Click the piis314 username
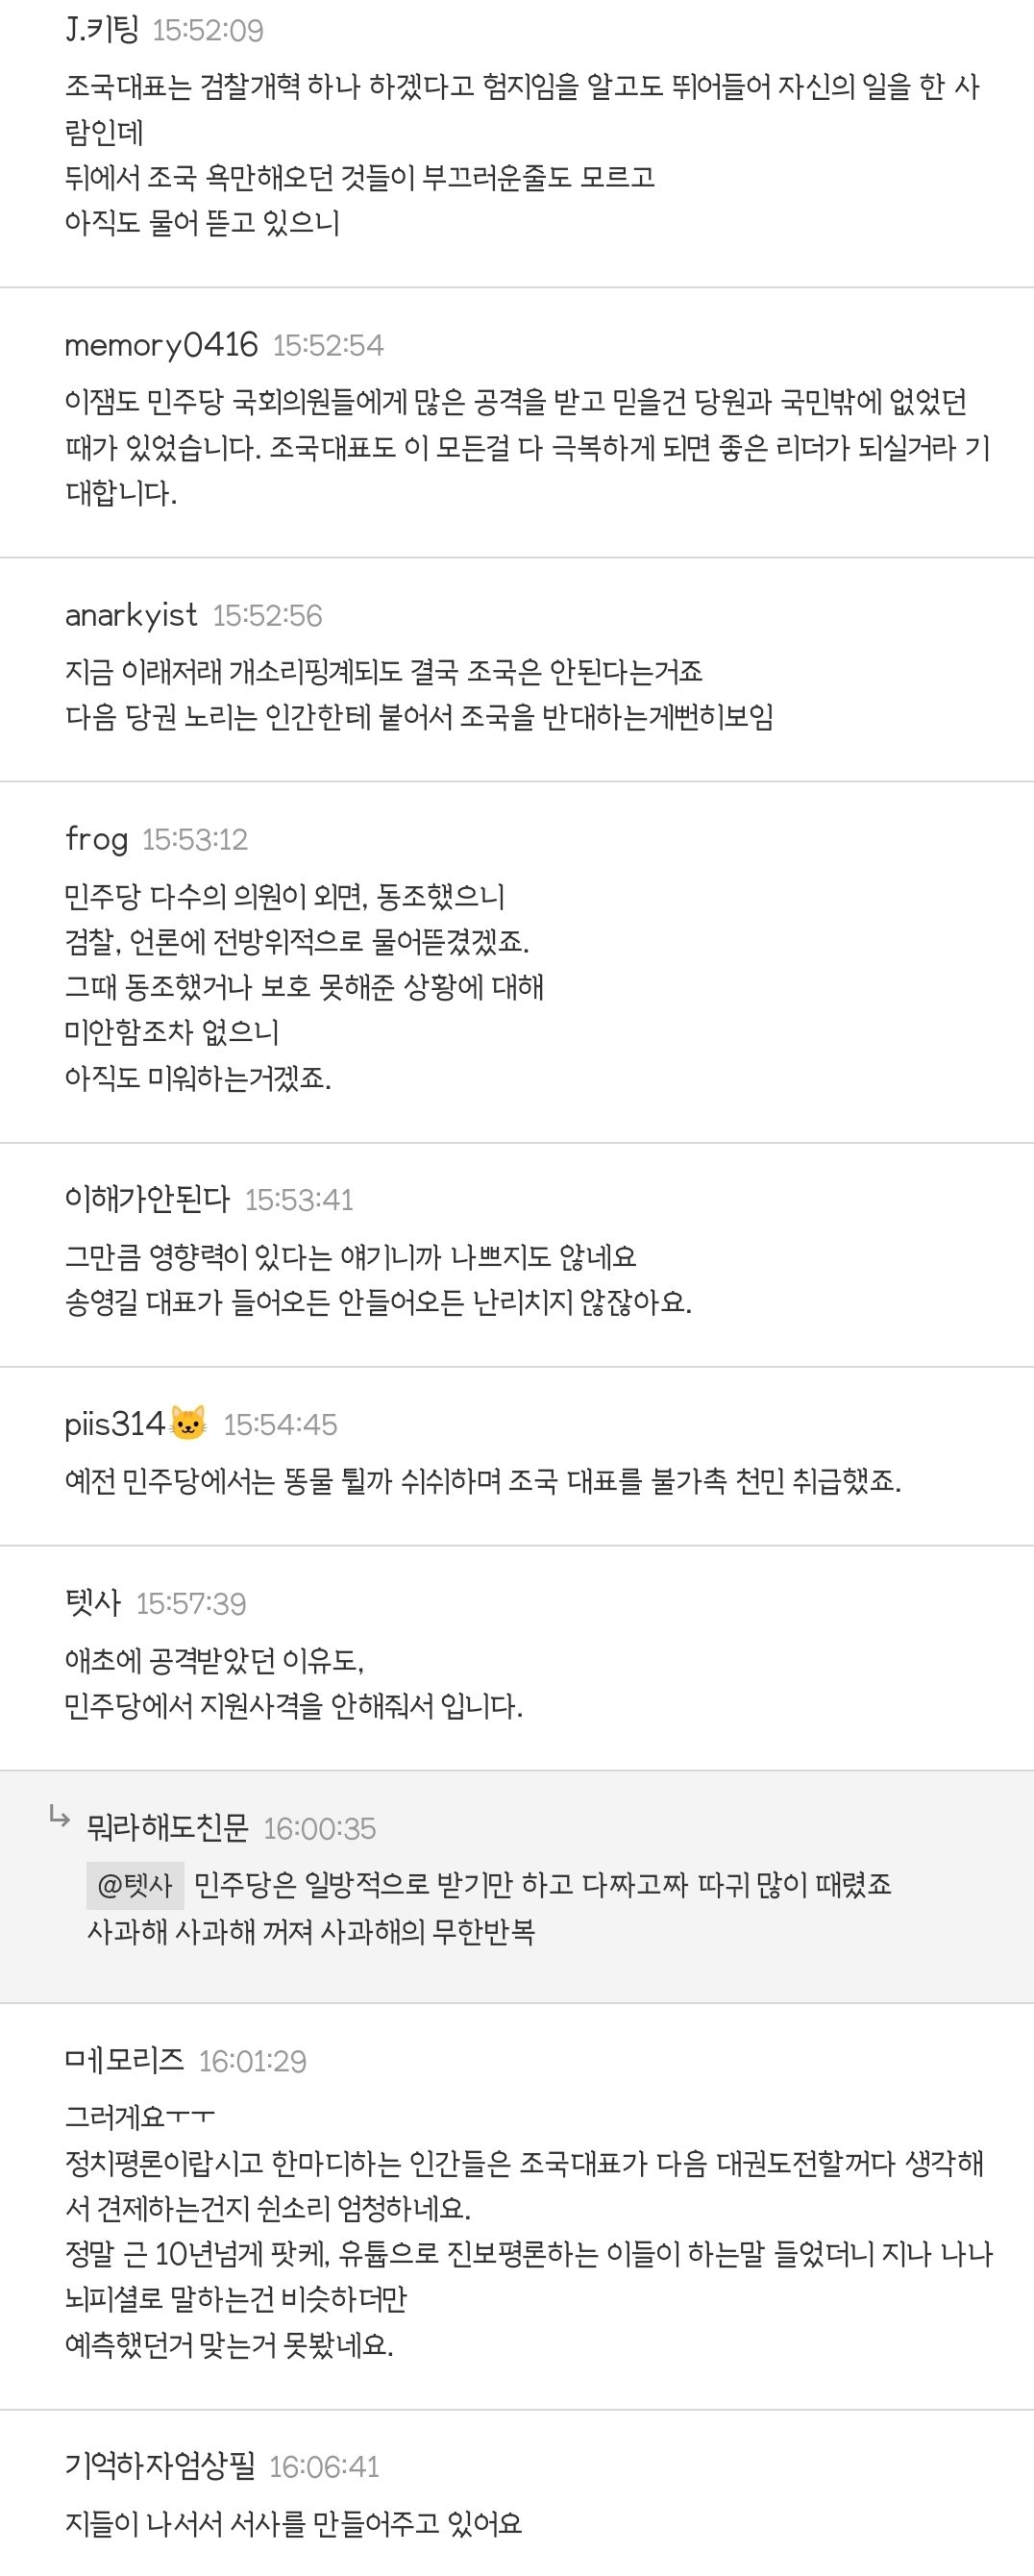Viewport: 1034px width, 2576px height. [114, 1423]
